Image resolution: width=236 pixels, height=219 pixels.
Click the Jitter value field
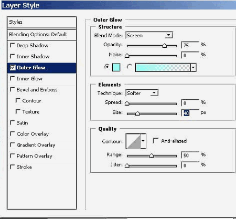click(x=190, y=165)
